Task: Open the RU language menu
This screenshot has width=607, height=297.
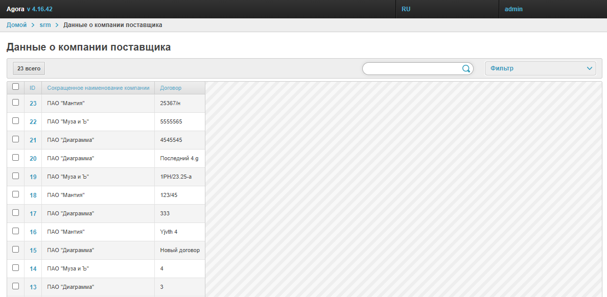Action: coord(406,9)
